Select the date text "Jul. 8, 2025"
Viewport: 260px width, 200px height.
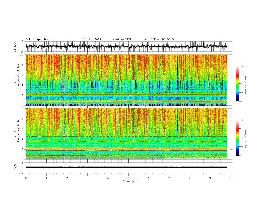[x=92, y=39]
